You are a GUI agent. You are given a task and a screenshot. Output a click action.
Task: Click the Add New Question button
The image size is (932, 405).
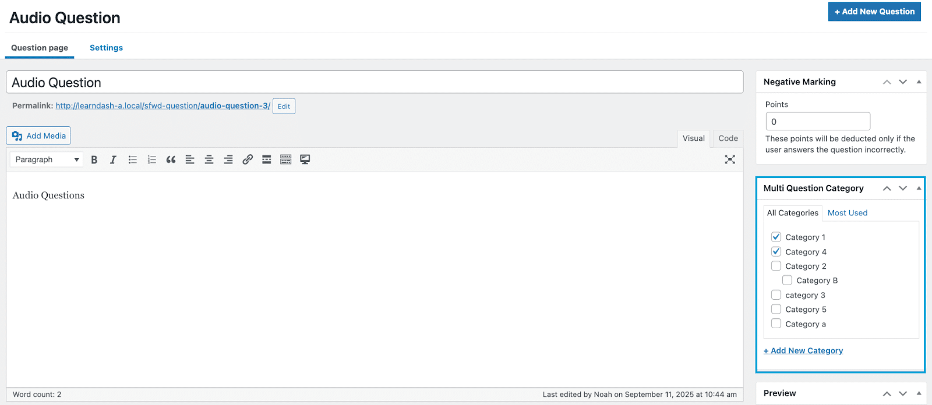[874, 12]
